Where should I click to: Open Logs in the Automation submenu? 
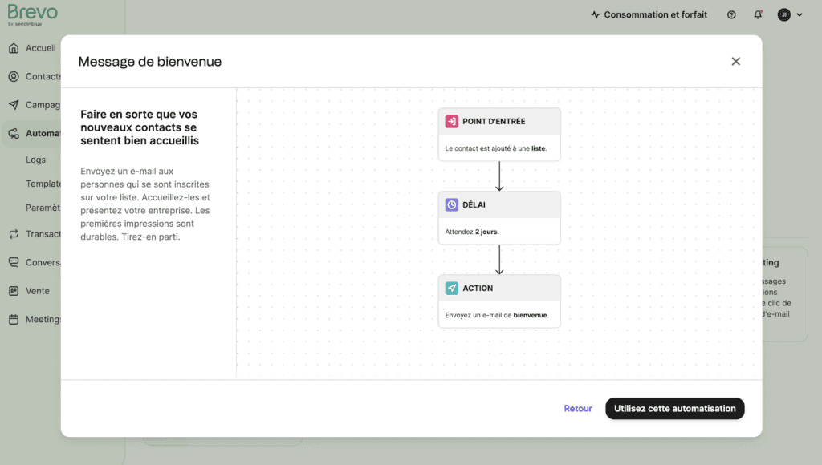coord(36,160)
